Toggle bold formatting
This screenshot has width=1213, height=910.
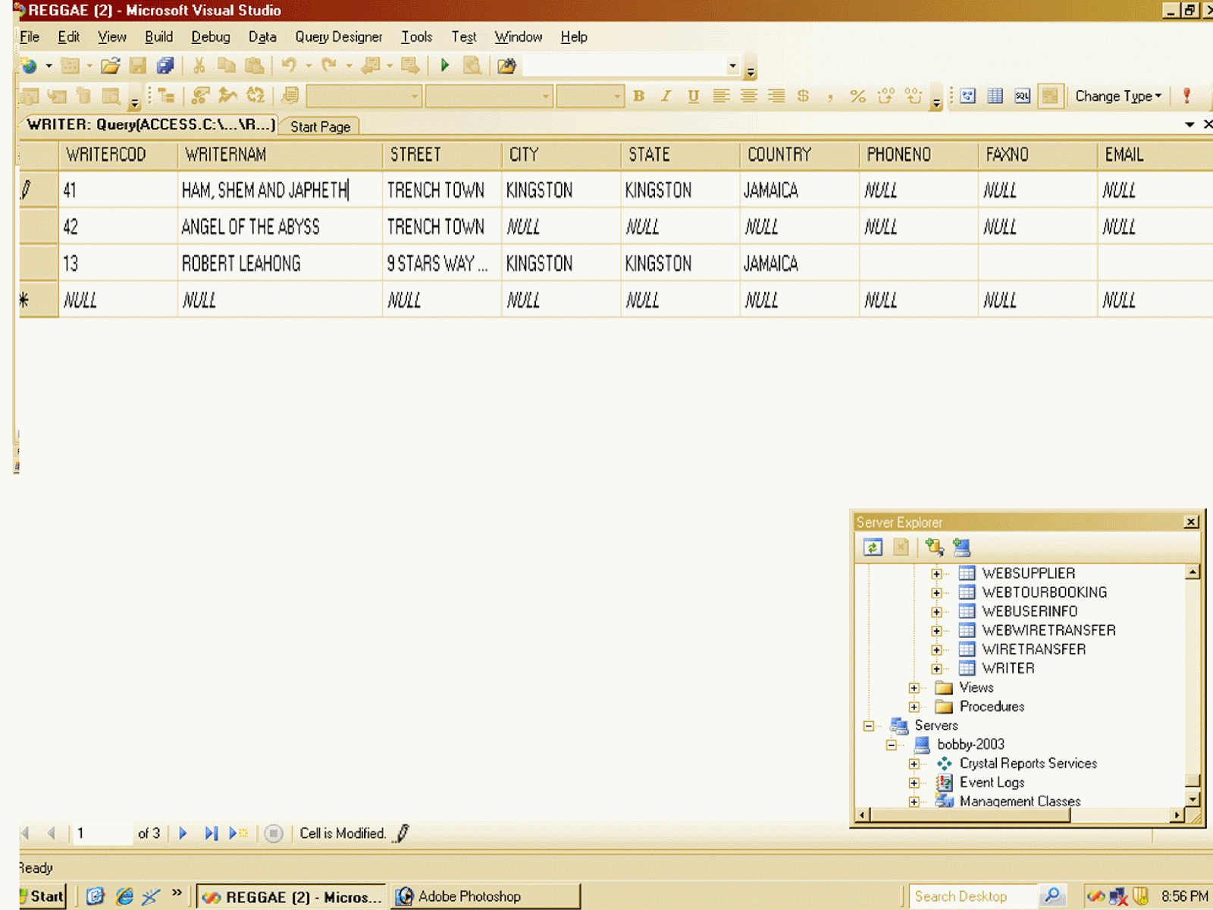click(x=639, y=96)
